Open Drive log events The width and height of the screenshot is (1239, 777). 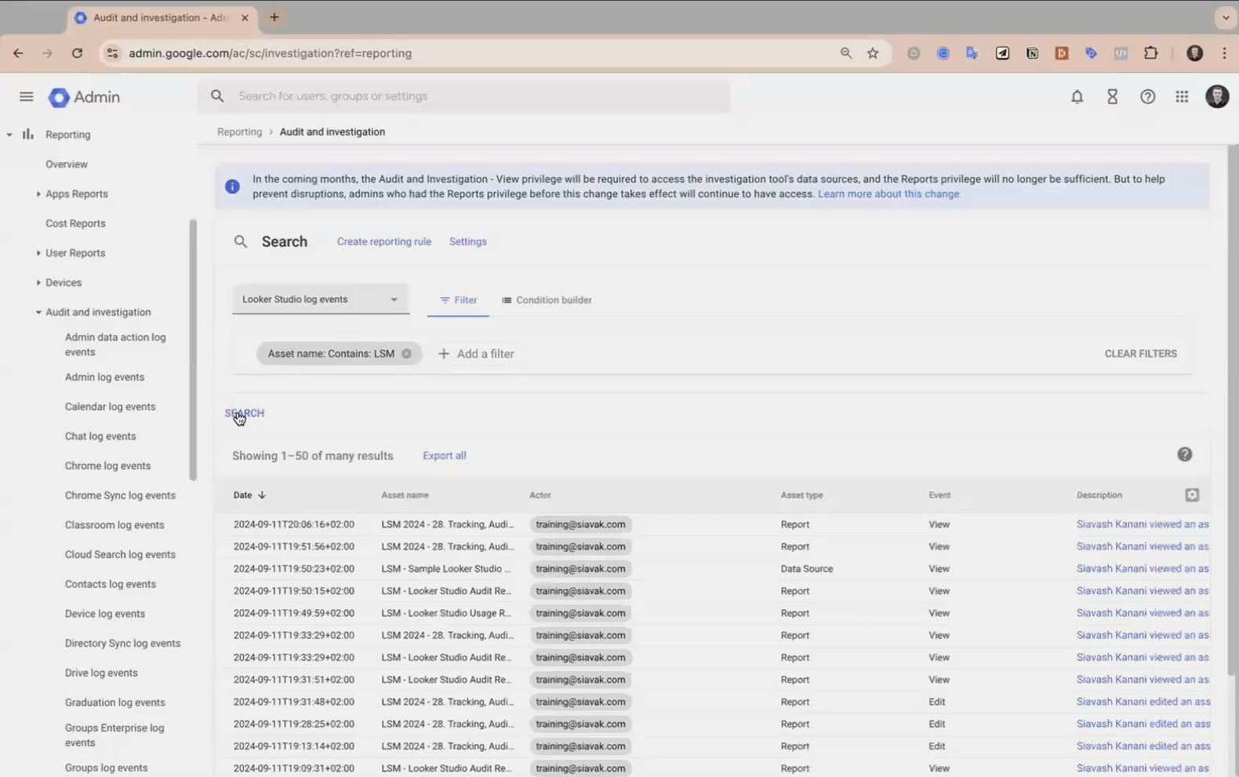click(x=101, y=673)
